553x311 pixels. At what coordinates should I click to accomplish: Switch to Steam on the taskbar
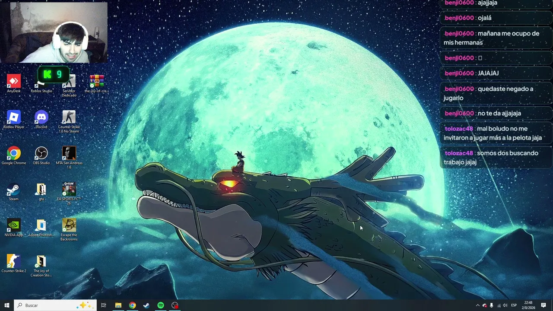tap(146, 305)
